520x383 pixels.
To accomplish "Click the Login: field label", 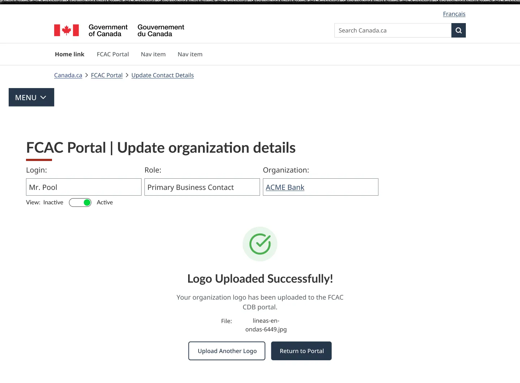I will (x=36, y=170).
